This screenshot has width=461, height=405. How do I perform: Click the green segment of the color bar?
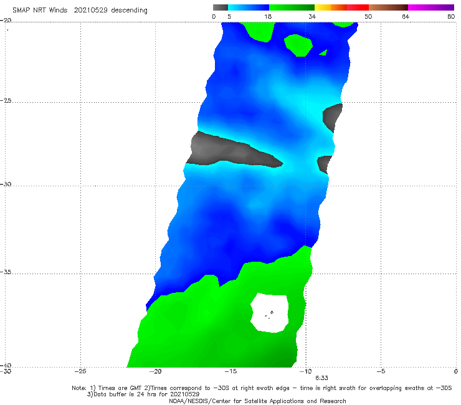click(x=292, y=7)
